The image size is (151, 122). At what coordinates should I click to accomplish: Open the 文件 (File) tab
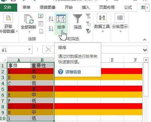pyautogui.click(x=8, y=7)
